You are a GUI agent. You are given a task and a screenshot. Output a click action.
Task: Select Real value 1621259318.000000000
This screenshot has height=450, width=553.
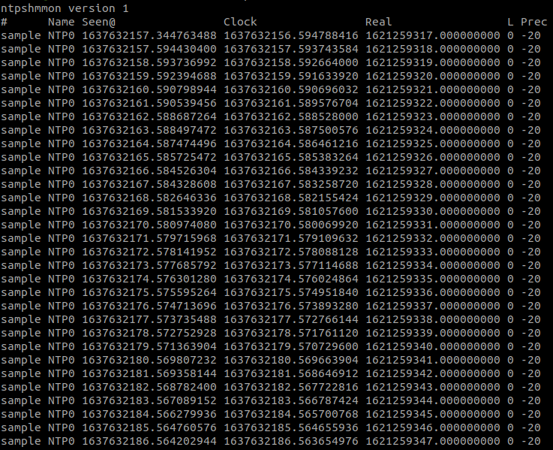(x=433, y=49)
